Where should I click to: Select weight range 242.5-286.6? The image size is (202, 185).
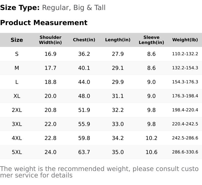pos(185,138)
